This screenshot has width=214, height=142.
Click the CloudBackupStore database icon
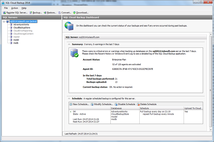click(11, 28)
